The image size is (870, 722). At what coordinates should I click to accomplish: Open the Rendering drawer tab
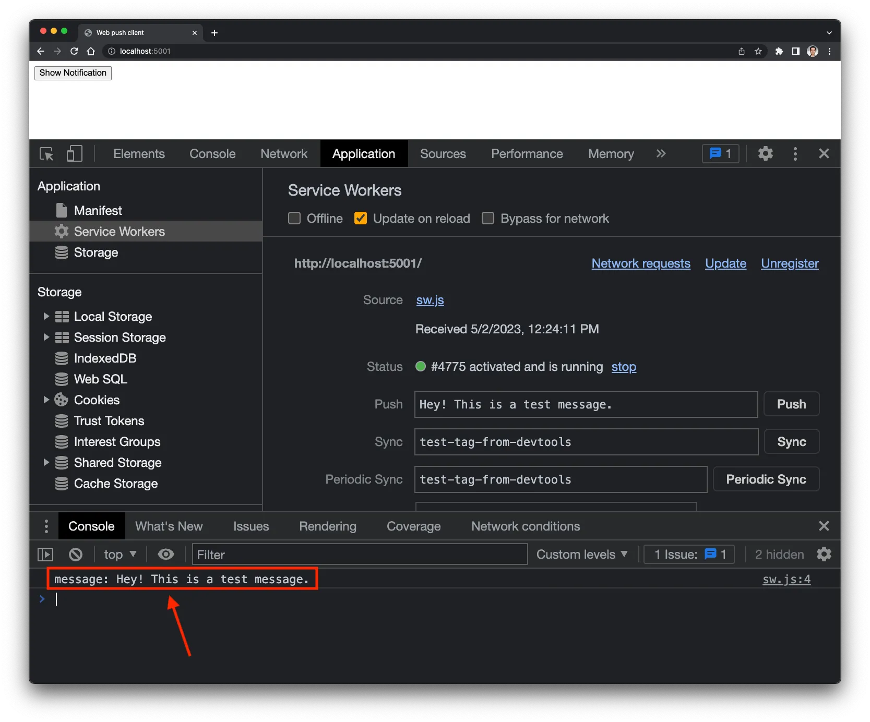327,526
